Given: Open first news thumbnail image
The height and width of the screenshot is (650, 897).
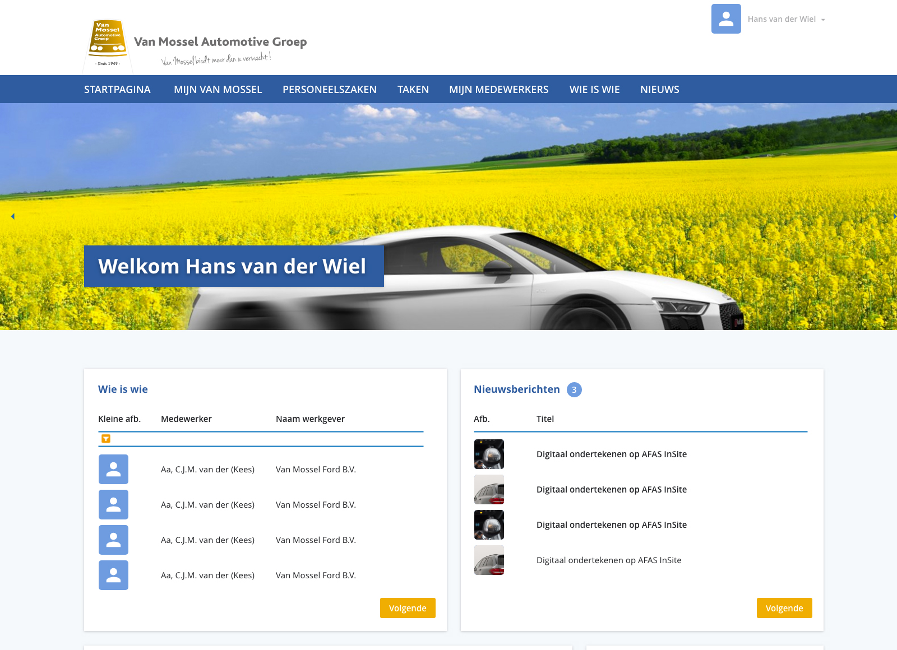Looking at the screenshot, I should (489, 454).
